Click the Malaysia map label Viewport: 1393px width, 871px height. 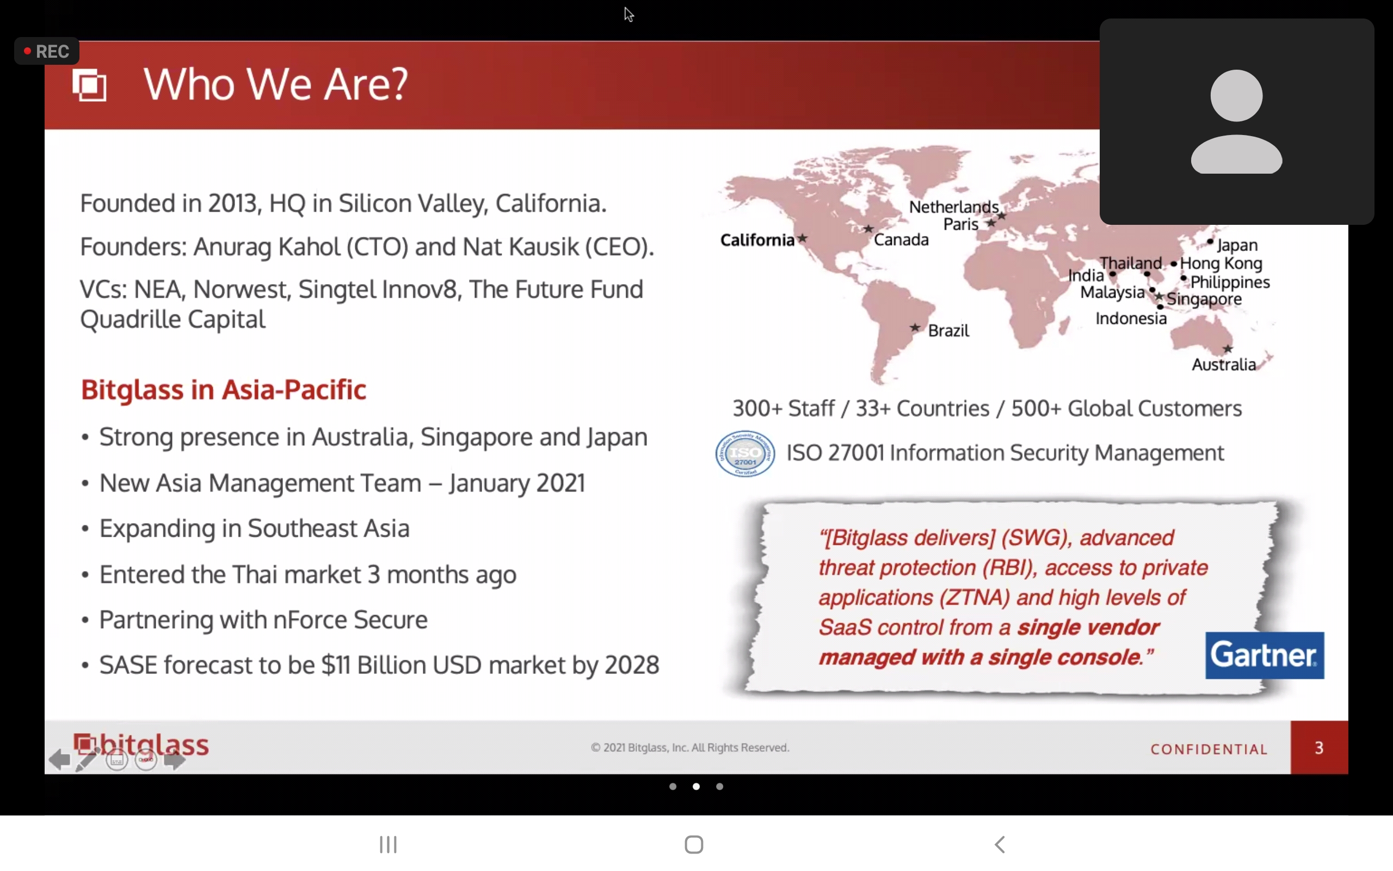pos(1113,293)
